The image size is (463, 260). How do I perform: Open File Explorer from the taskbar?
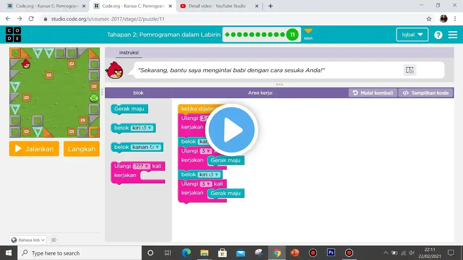point(204,253)
